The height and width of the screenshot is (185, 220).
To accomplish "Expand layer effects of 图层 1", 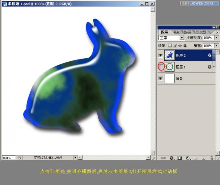I will coord(214,67).
